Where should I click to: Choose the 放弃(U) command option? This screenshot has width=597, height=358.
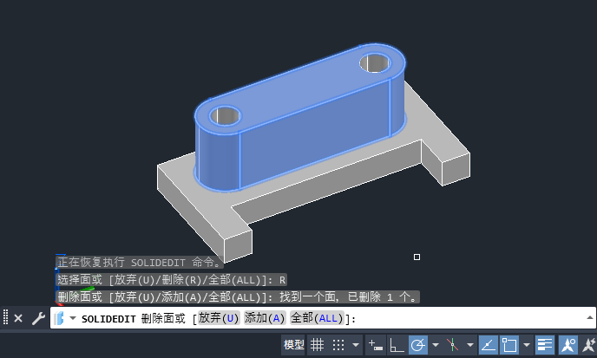coord(219,318)
